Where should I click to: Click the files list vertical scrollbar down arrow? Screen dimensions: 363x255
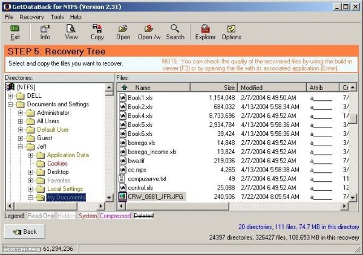pyautogui.click(x=352, y=196)
